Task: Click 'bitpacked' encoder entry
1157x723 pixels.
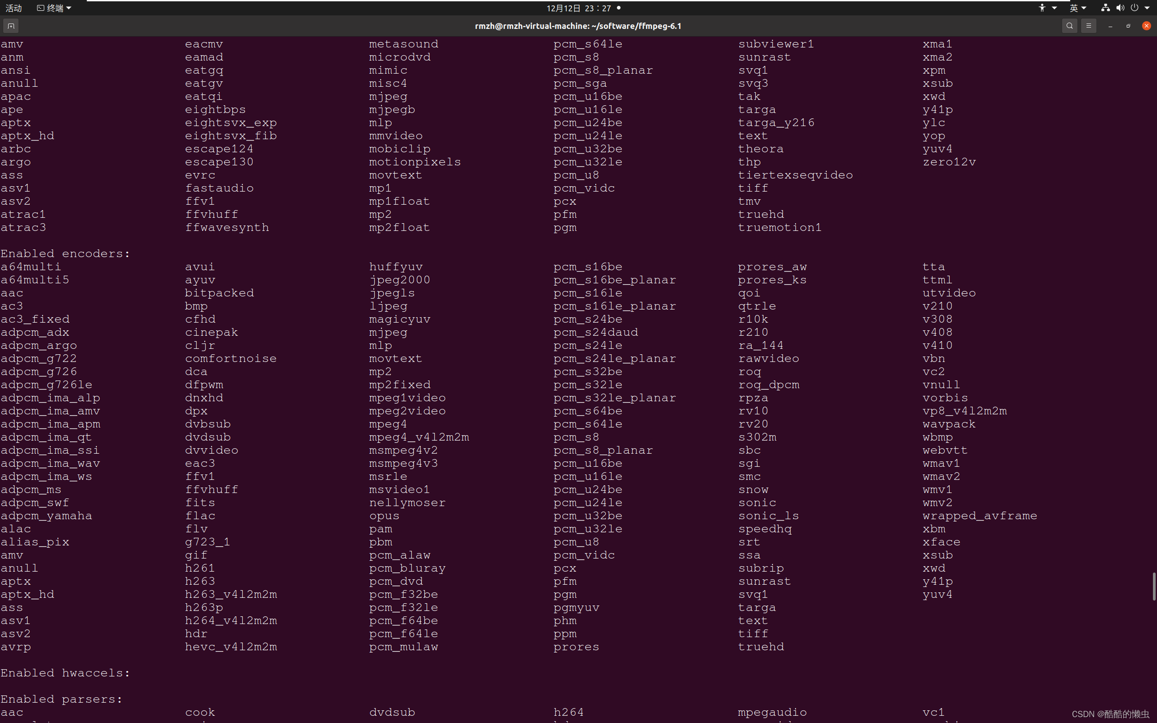Action: (x=220, y=293)
